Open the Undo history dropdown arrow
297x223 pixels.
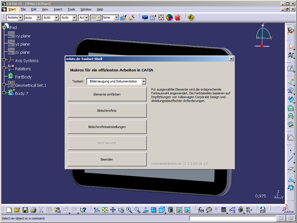tap(69, 213)
